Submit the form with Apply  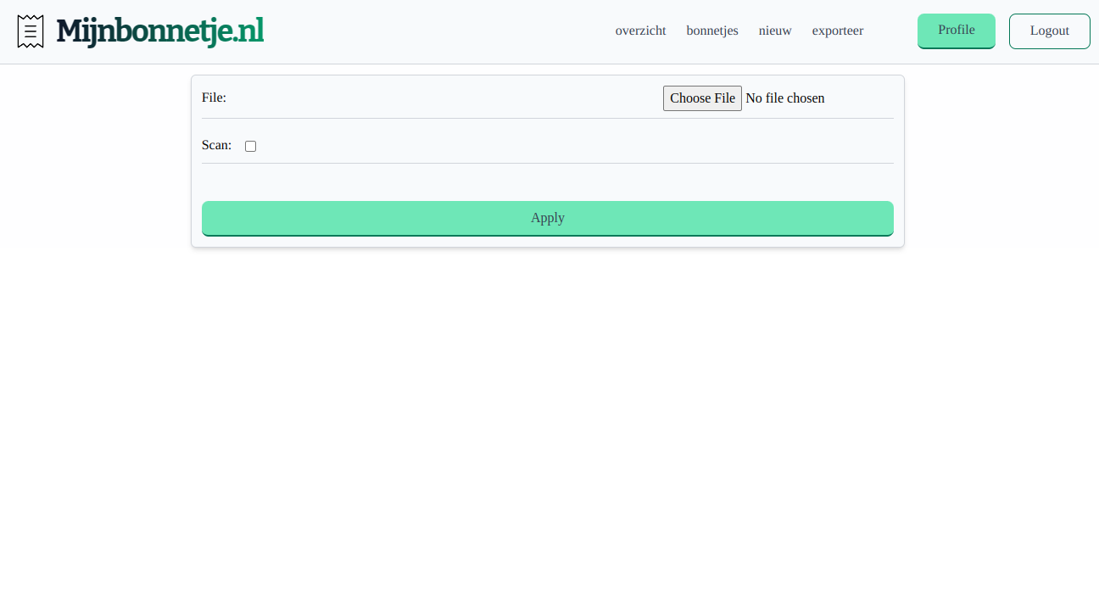[x=547, y=218]
